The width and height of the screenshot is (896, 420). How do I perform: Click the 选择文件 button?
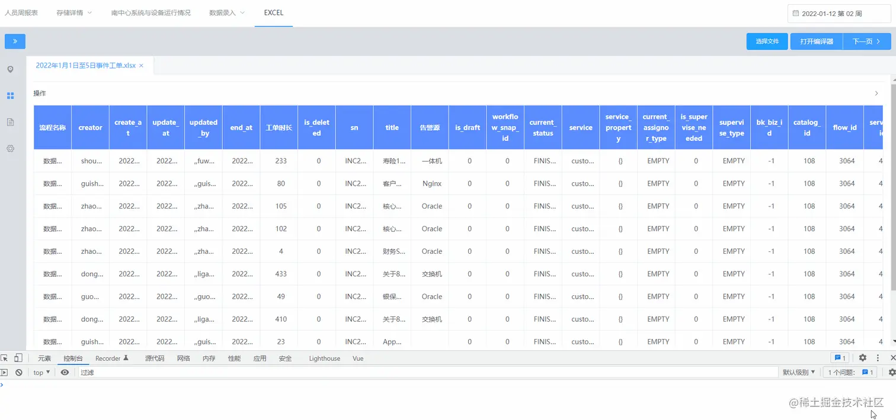767,41
